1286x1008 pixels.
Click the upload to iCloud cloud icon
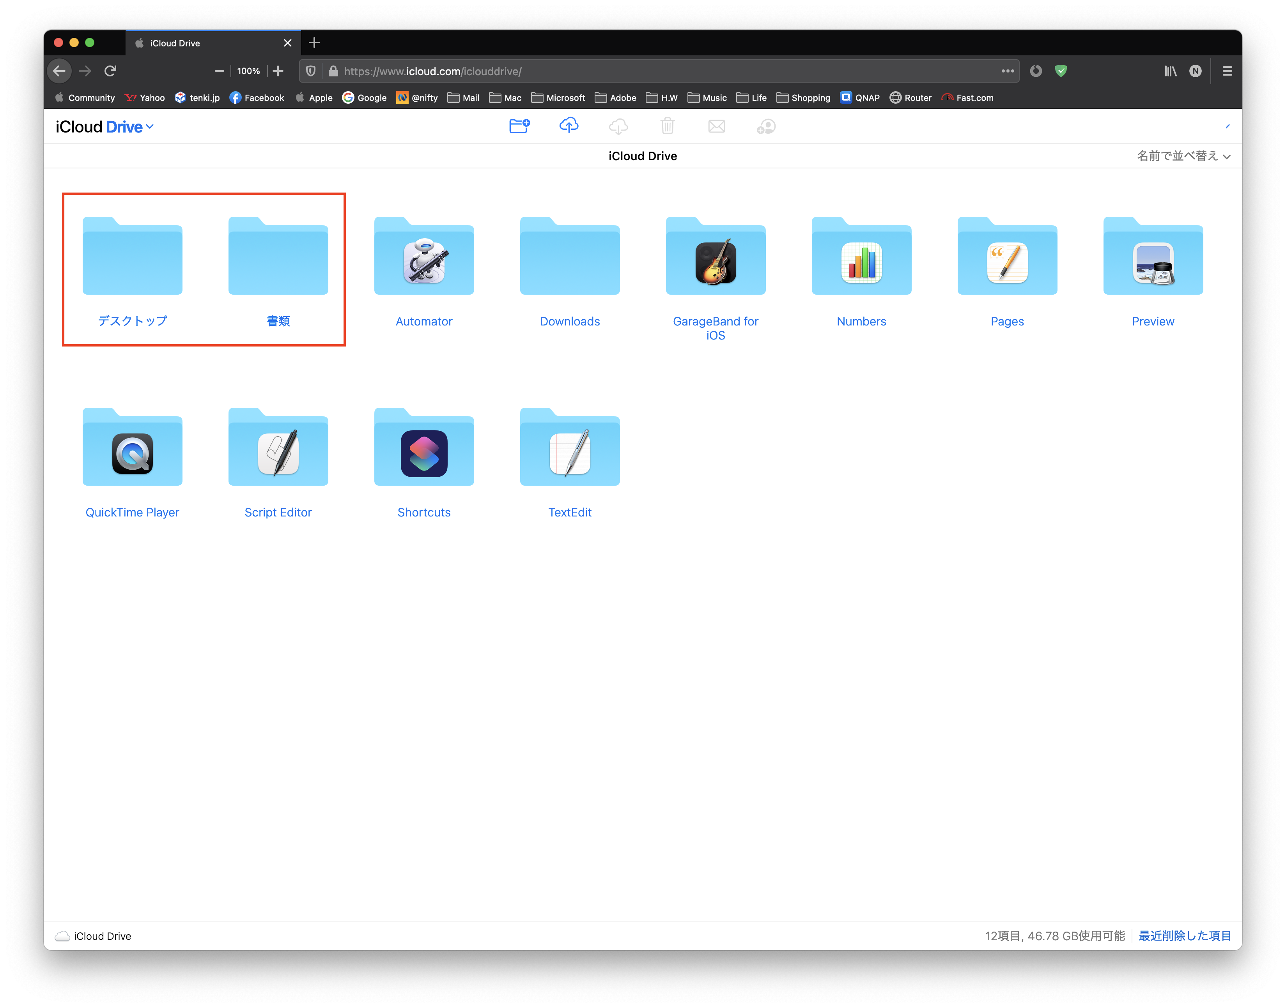(x=569, y=125)
